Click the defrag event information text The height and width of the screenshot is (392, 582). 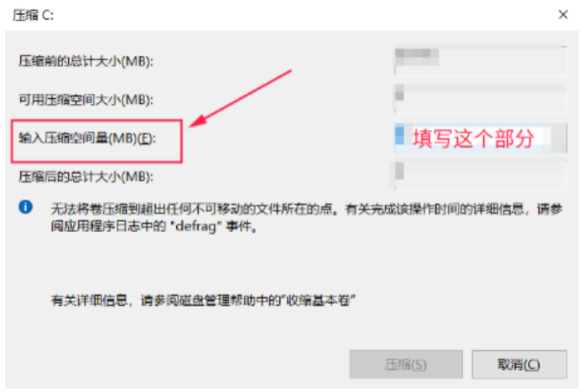pyautogui.click(x=307, y=217)
